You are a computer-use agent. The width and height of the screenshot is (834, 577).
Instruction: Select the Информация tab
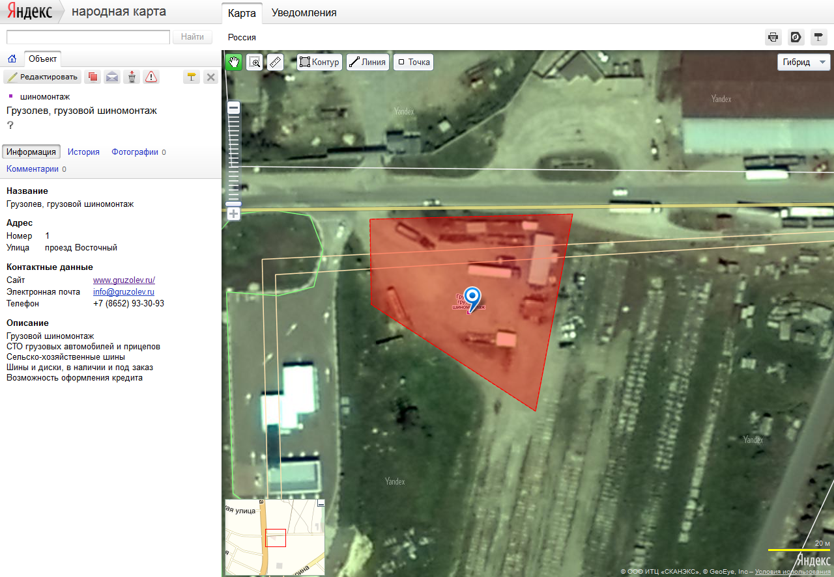tap(31, 152)
